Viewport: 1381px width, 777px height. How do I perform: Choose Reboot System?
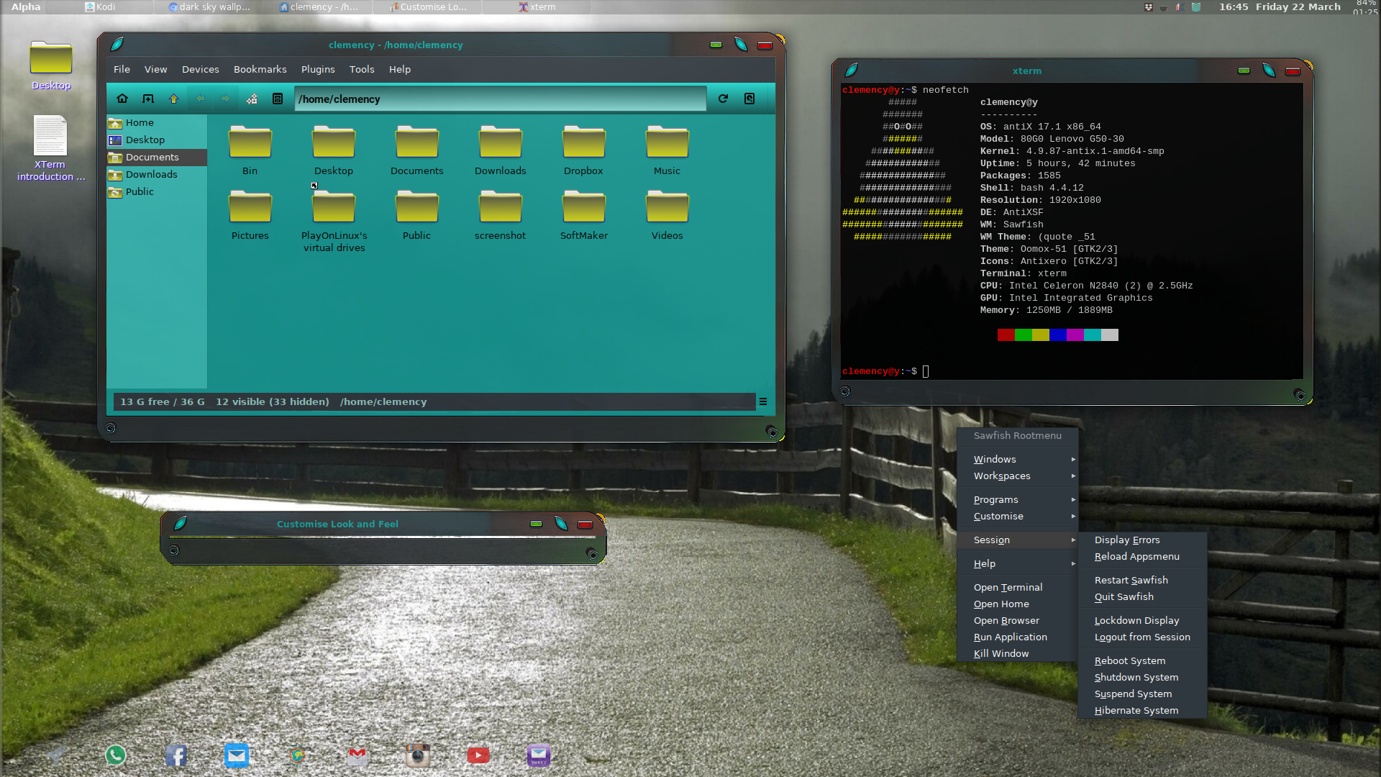[1142, 660]
